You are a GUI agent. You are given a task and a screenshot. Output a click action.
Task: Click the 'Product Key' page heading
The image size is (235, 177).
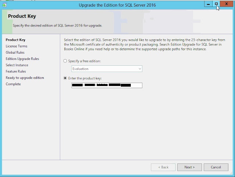tap(22, 16)
